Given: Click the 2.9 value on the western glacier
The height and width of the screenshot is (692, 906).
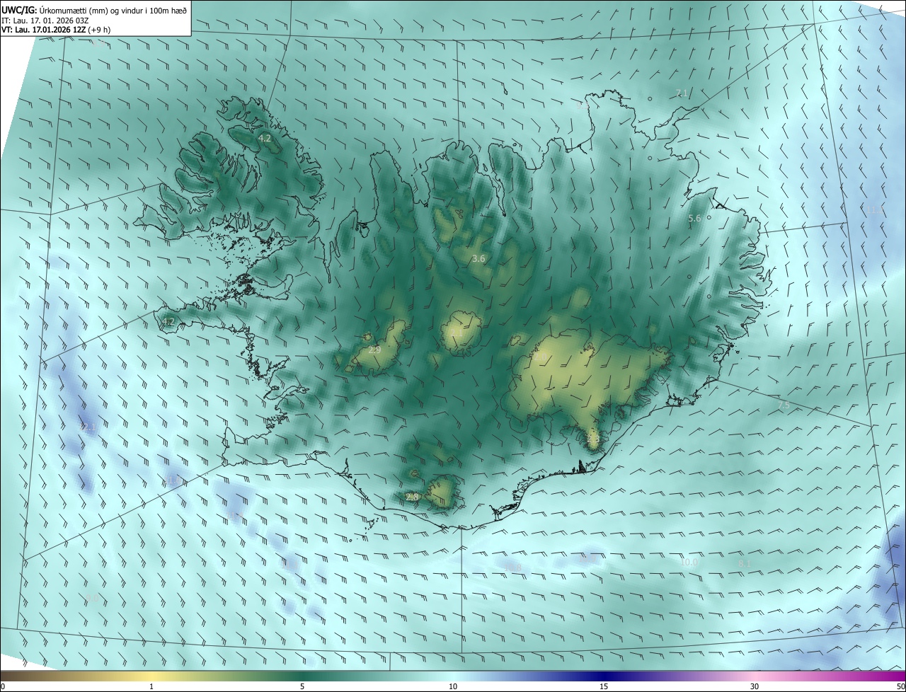Looking at the screenshot, I should [x=375, y=350].
